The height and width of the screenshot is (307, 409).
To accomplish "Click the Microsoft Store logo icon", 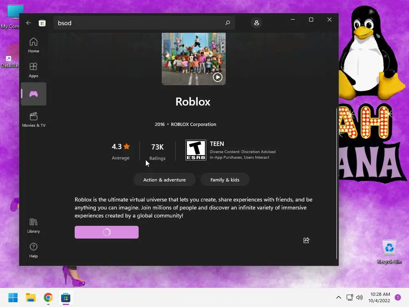I will tap(42, 23).
